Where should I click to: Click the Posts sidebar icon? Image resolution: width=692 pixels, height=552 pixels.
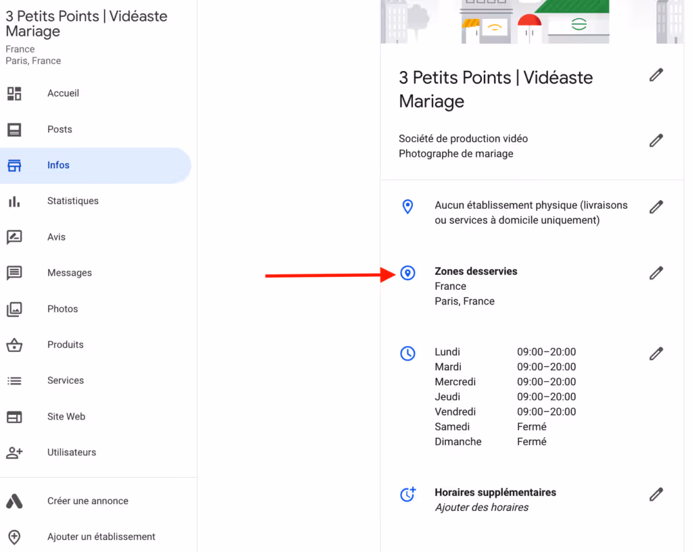tap(14, 130)
